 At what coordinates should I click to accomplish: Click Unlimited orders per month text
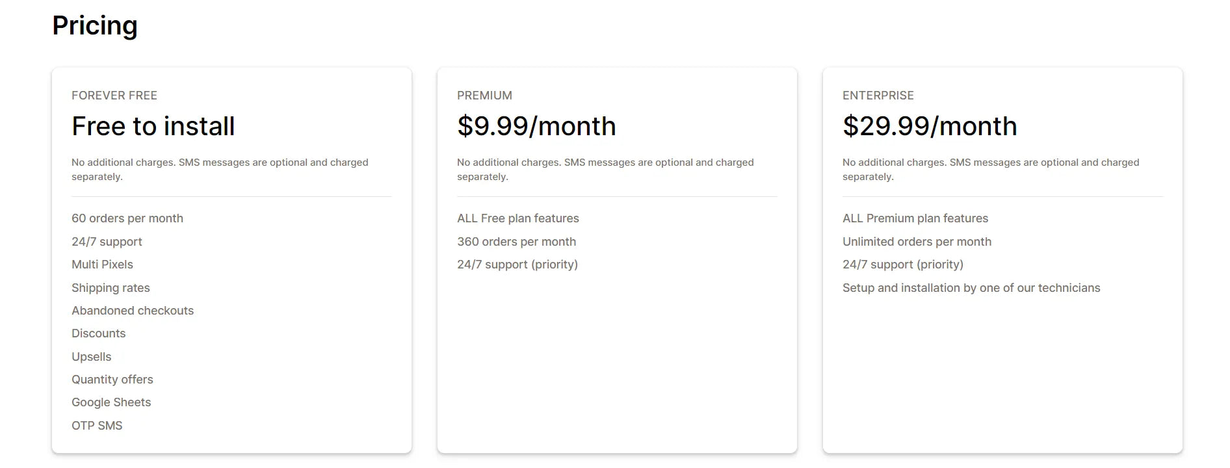[x=917, y=242]
